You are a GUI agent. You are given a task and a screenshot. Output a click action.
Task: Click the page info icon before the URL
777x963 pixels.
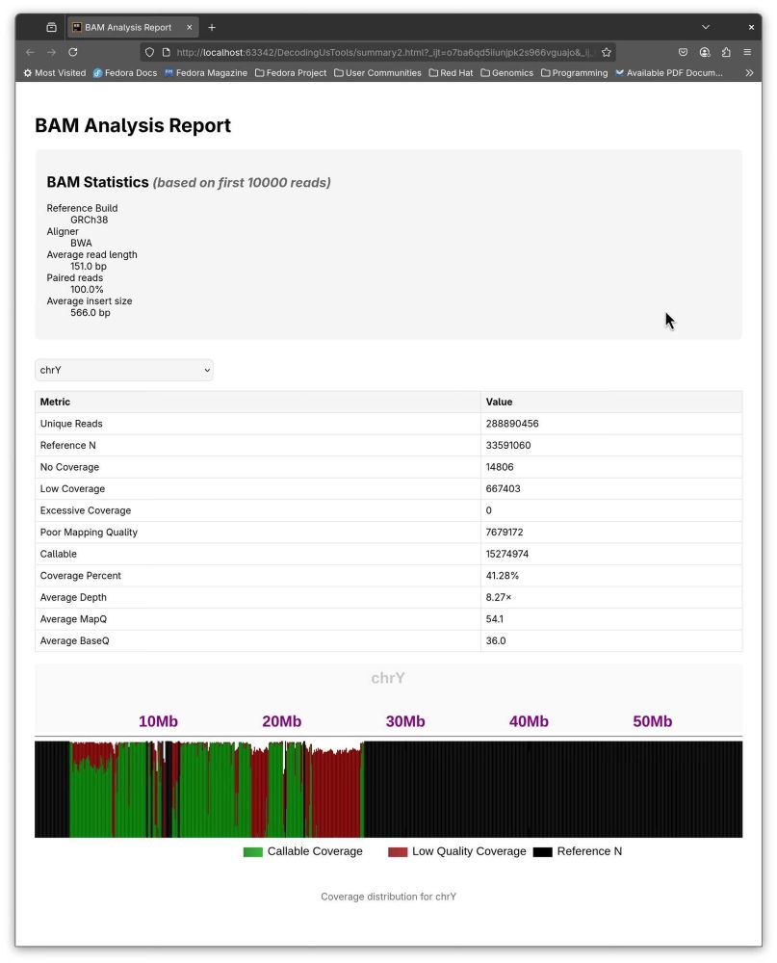166,52
